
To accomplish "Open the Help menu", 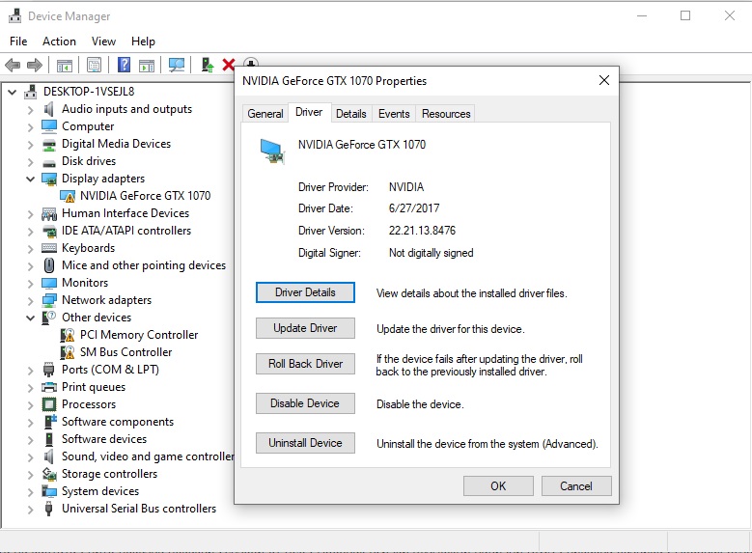I will pyautogui.click(x=143, y=41).
